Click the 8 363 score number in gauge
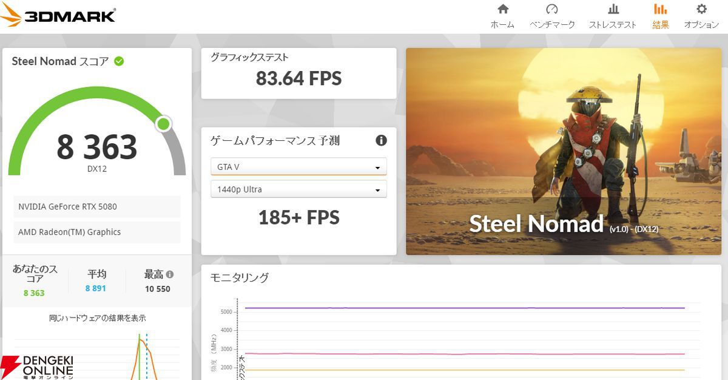Image resolution: width=728 pixels, height=380 pixels. (97, 147)
